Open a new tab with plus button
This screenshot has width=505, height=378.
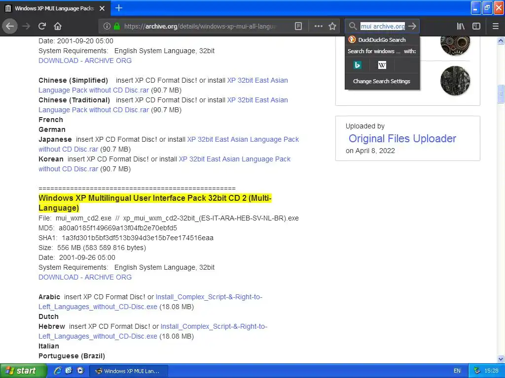pos(119,8)
